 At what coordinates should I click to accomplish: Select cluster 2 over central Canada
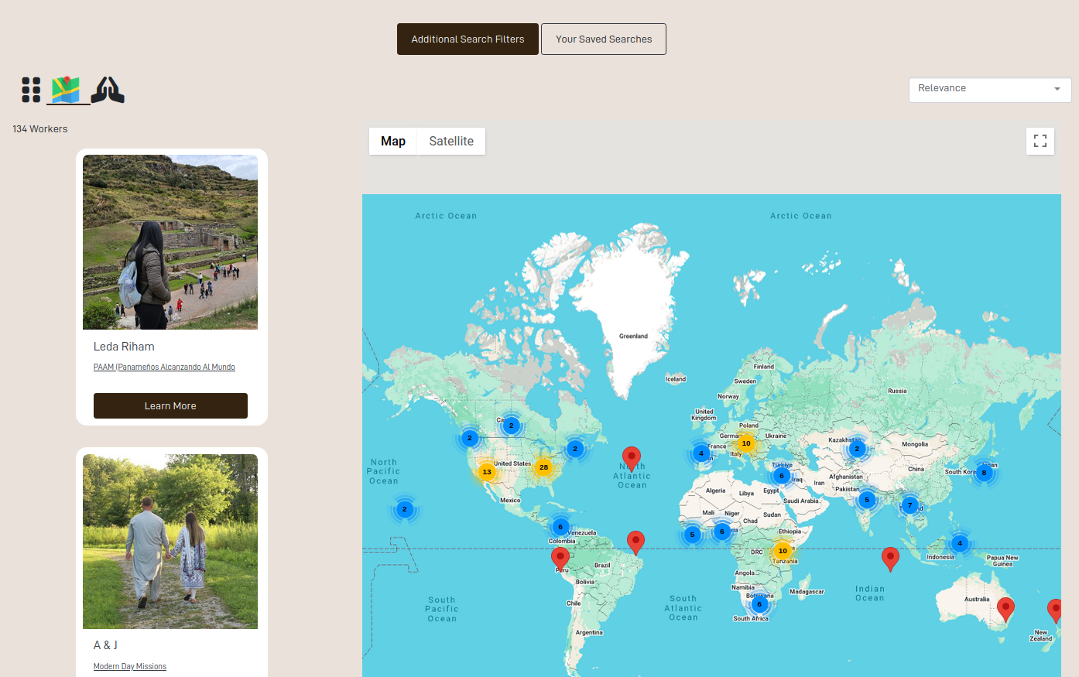coord(511,426)
